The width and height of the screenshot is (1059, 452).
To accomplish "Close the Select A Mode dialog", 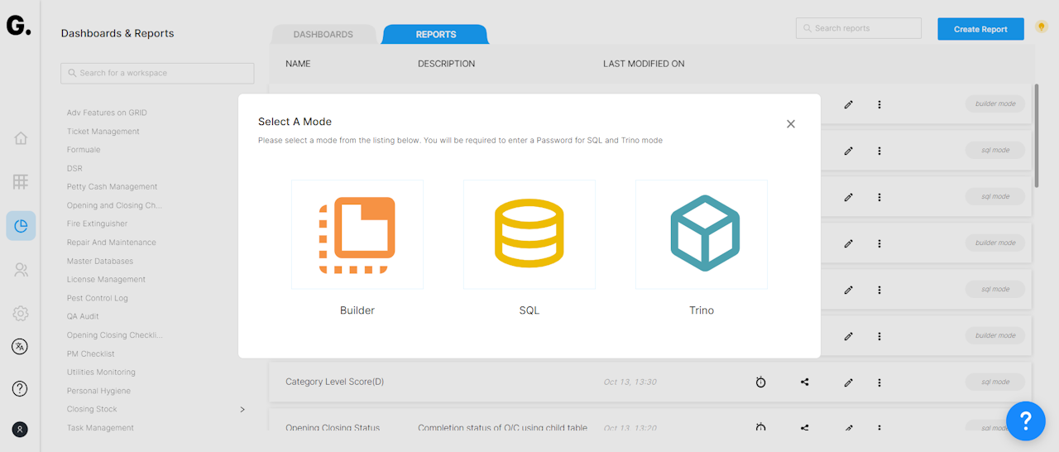I will (x=791, y=124).
